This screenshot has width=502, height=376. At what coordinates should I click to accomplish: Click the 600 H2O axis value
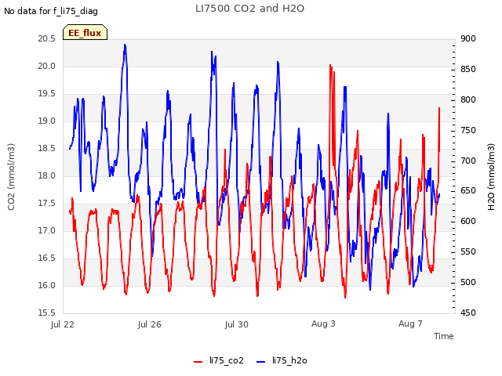click(468, 221)
